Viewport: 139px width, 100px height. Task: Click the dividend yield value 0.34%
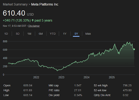pyautogui.click(x=78, y=95)
